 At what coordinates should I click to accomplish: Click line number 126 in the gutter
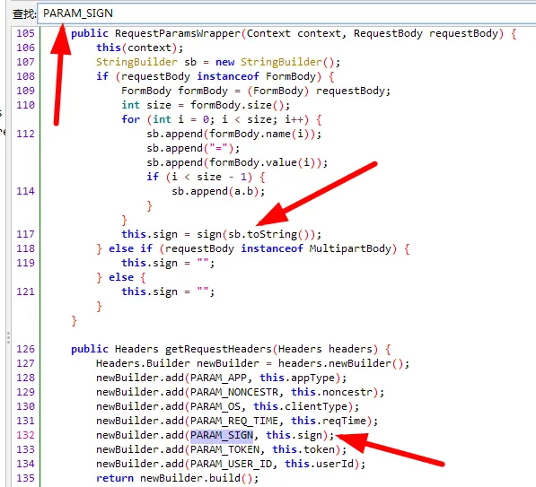click(x=26, y=350)
